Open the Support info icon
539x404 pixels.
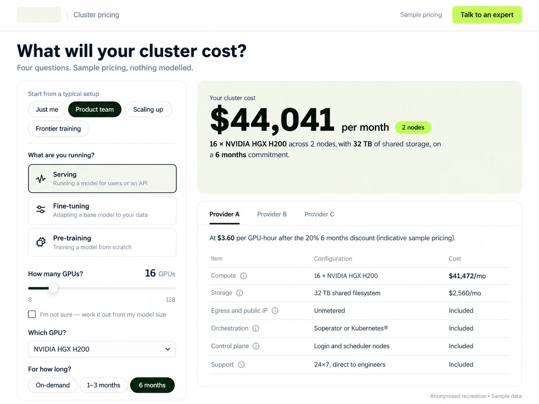(241, 365)
